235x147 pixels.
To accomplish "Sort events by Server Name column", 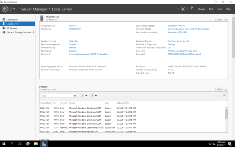I will point(46,103).
